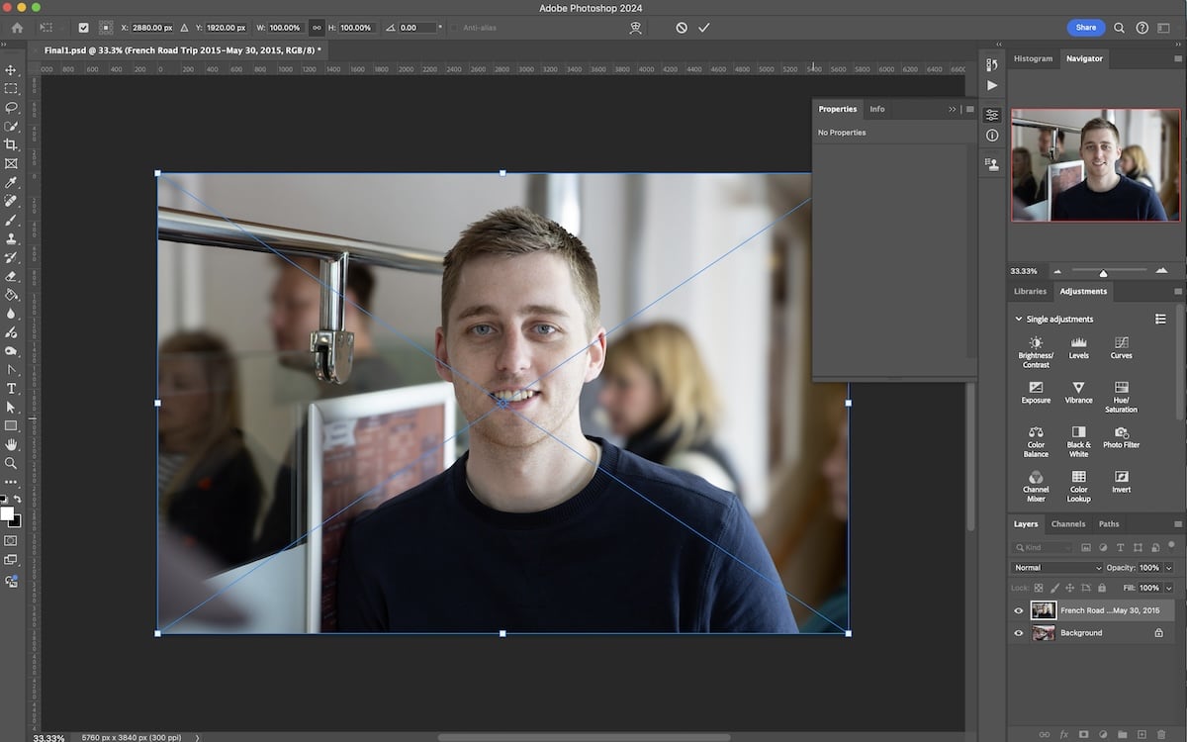Hide the Background layer
The height and width of the screenshot is (742, 1187).
point(1018,632)
